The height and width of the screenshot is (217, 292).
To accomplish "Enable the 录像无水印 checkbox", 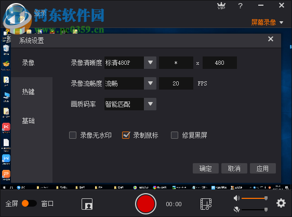I will pyautogui.click(x=73, y=135).
